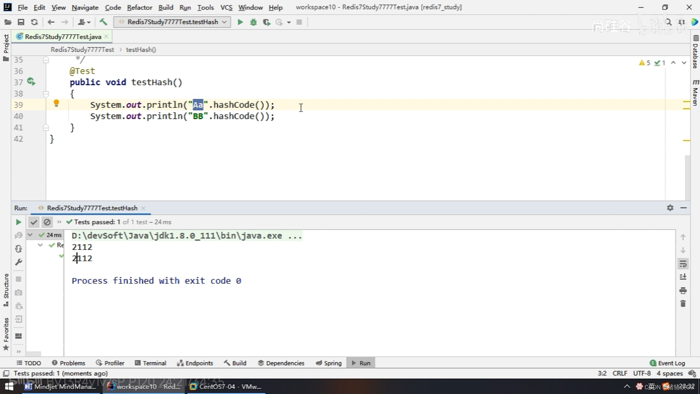Run with coverage toolbar icon
Screen dimensions: 700x394
click(267, 22)
